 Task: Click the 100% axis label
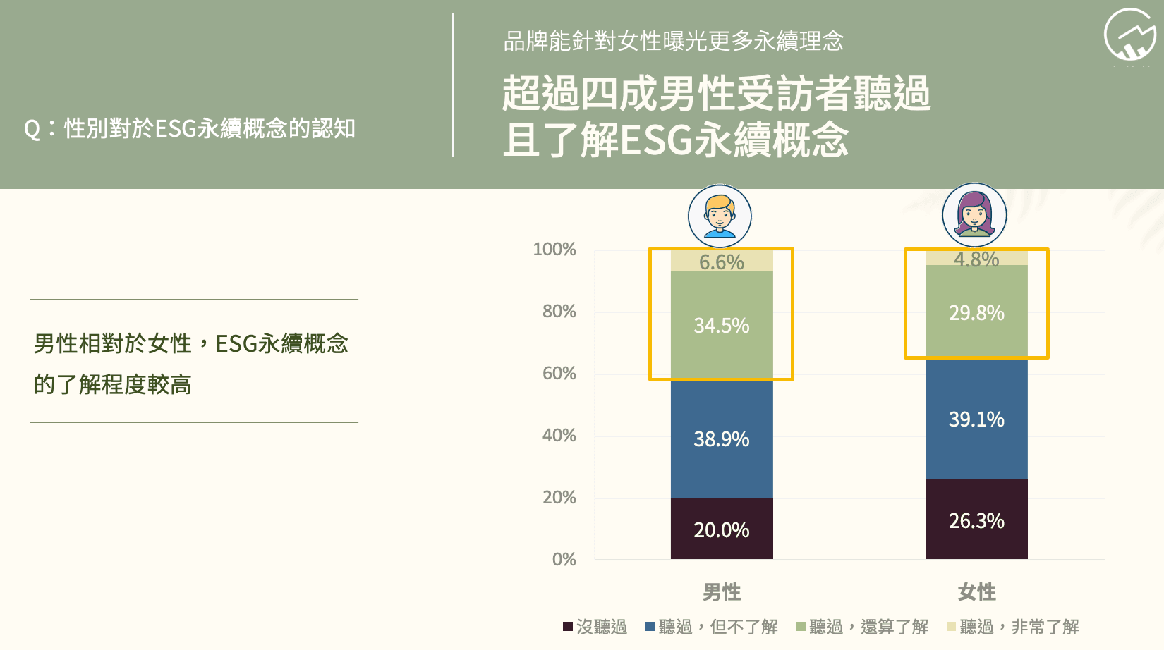point(554,250)
